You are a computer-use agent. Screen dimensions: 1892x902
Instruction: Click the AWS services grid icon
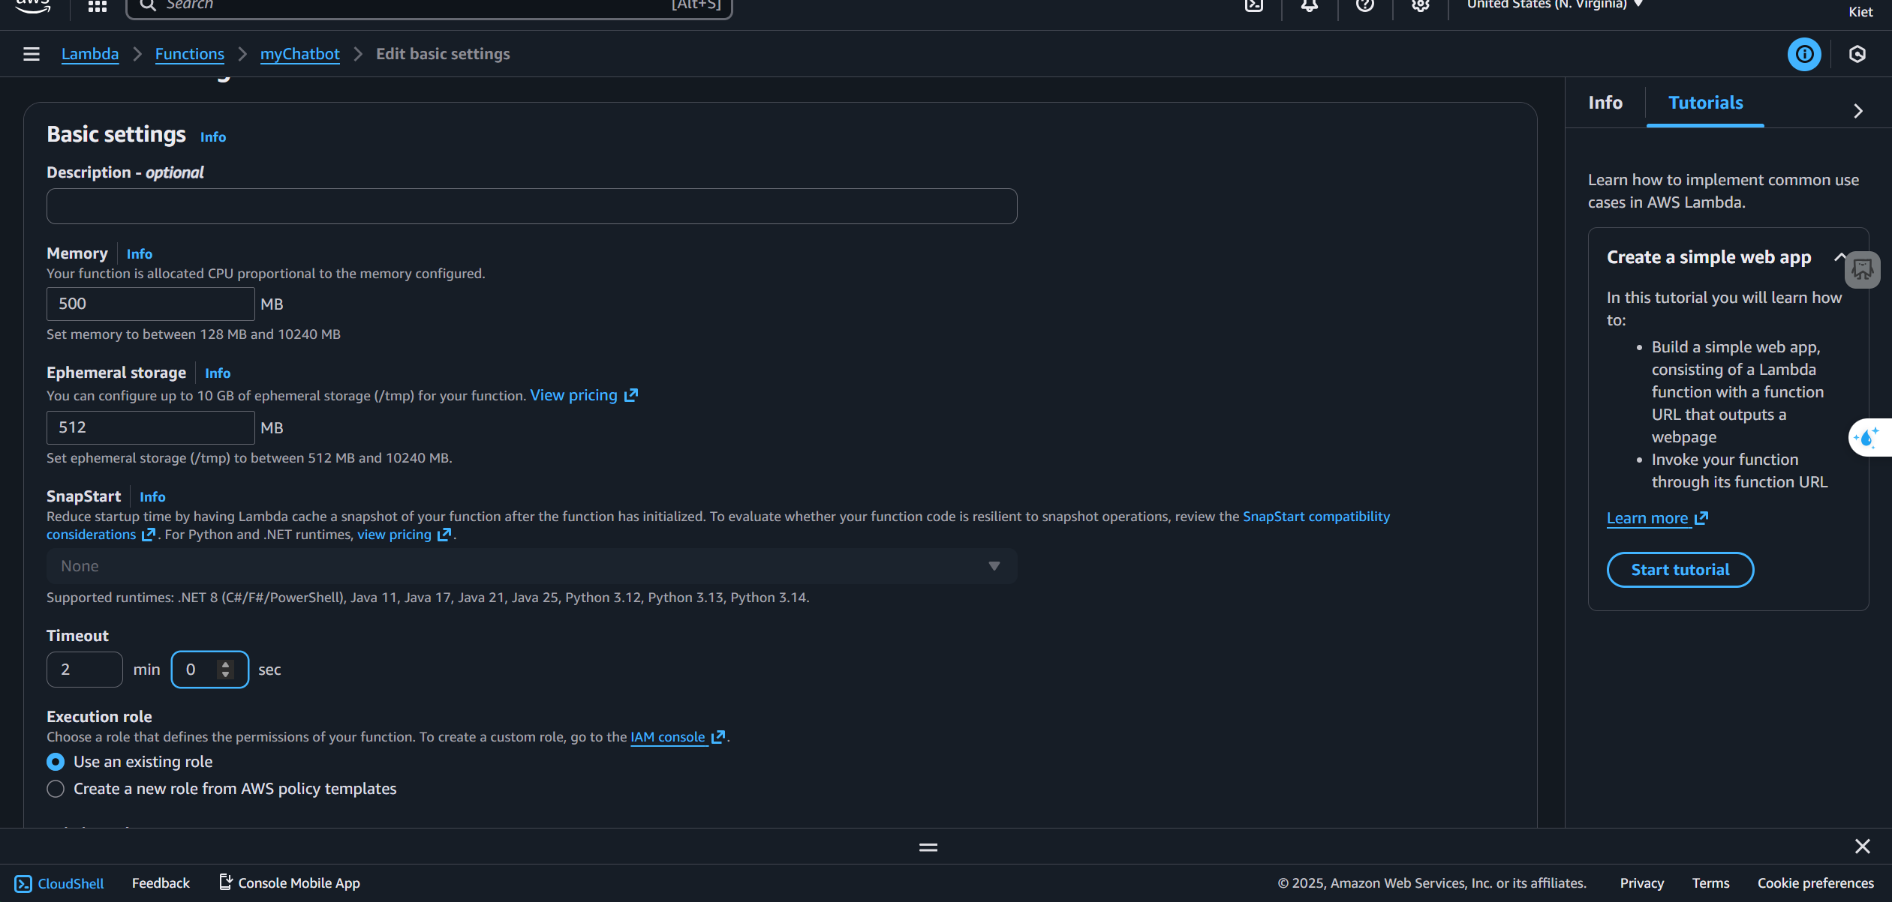[x=98, y=6]
